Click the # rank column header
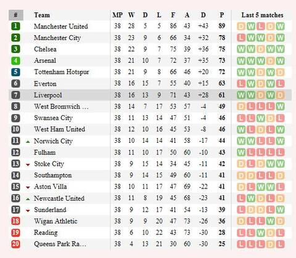 16,15
